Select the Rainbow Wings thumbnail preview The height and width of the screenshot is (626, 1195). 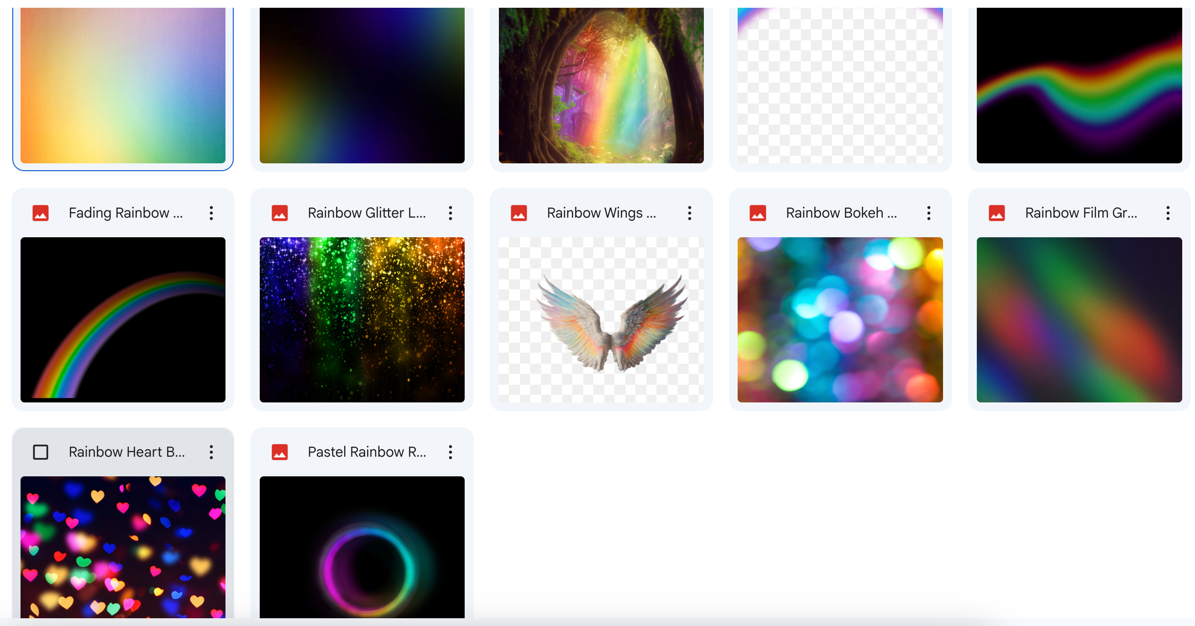click(x=601, y=319)
